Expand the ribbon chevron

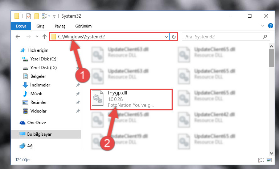(x=262, y=26)
